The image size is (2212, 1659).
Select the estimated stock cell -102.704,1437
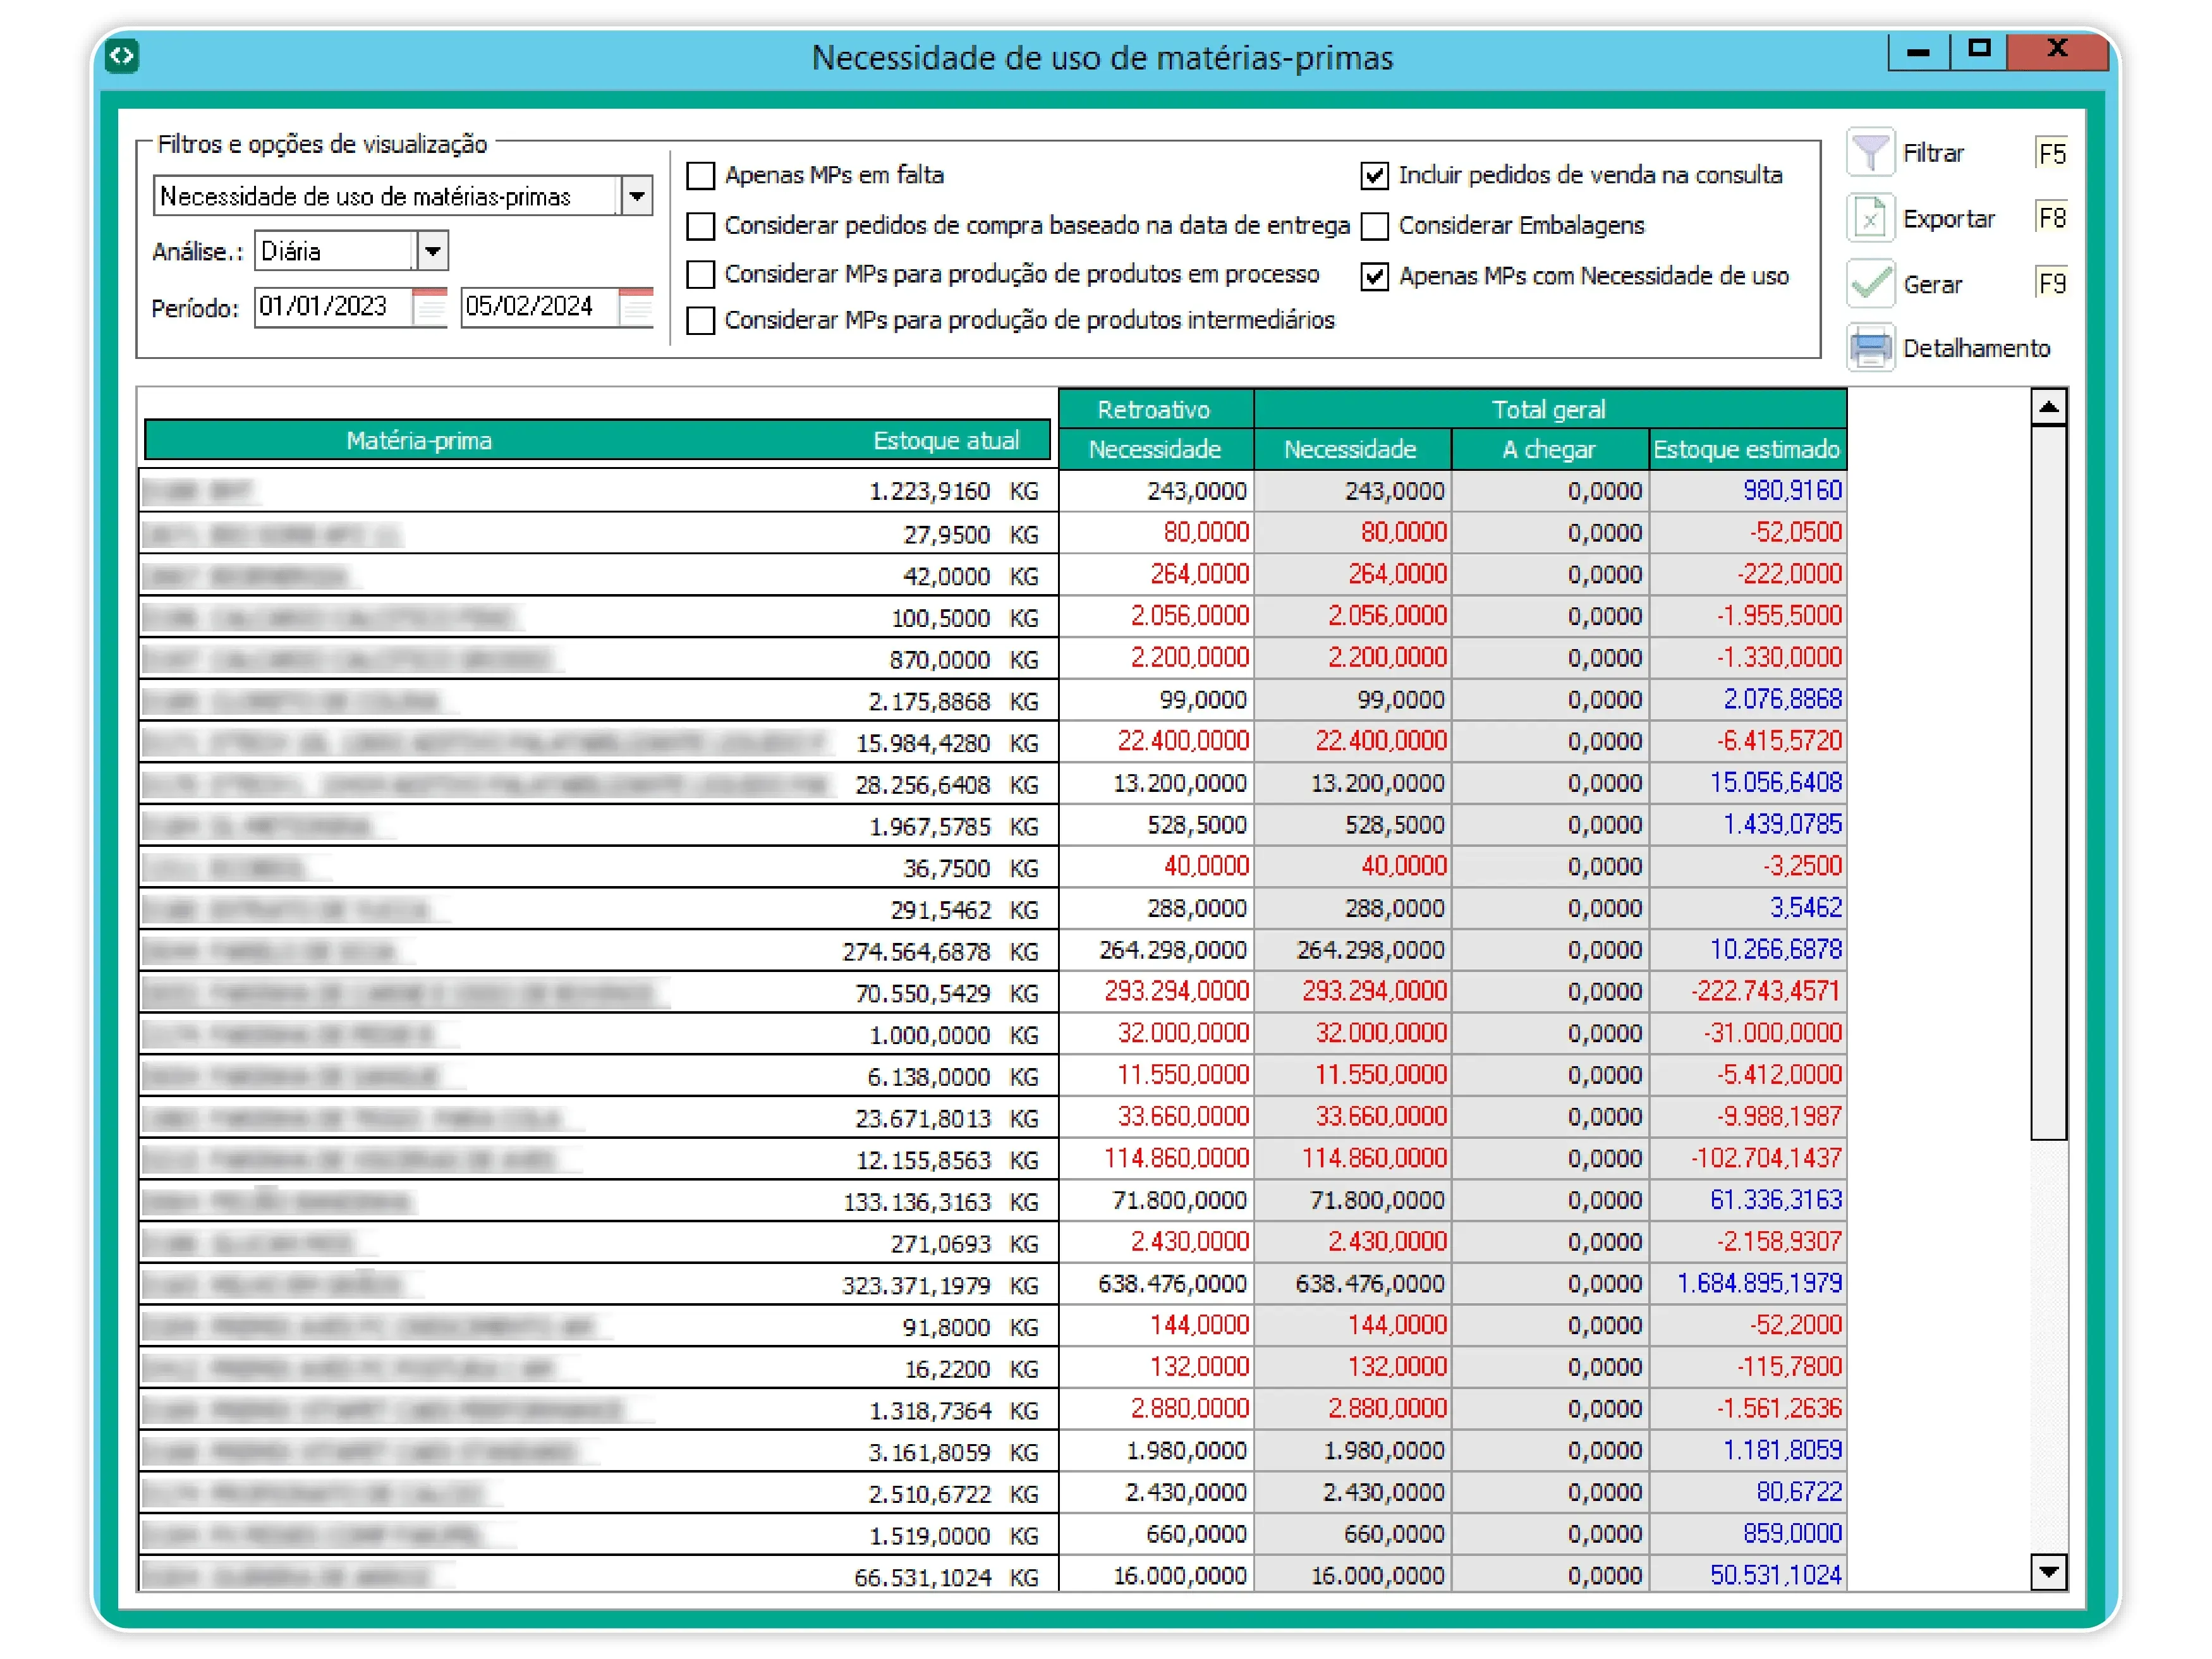(1747, 1158)
